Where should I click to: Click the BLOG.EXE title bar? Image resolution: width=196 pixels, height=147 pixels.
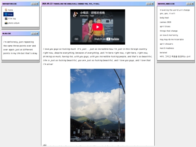(x=20, y=33)
